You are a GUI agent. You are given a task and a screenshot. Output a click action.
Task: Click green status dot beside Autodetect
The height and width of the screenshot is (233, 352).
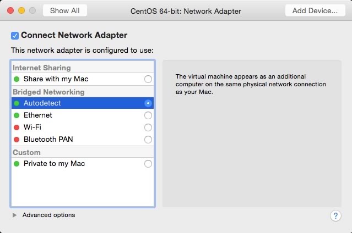pos(17,103)
